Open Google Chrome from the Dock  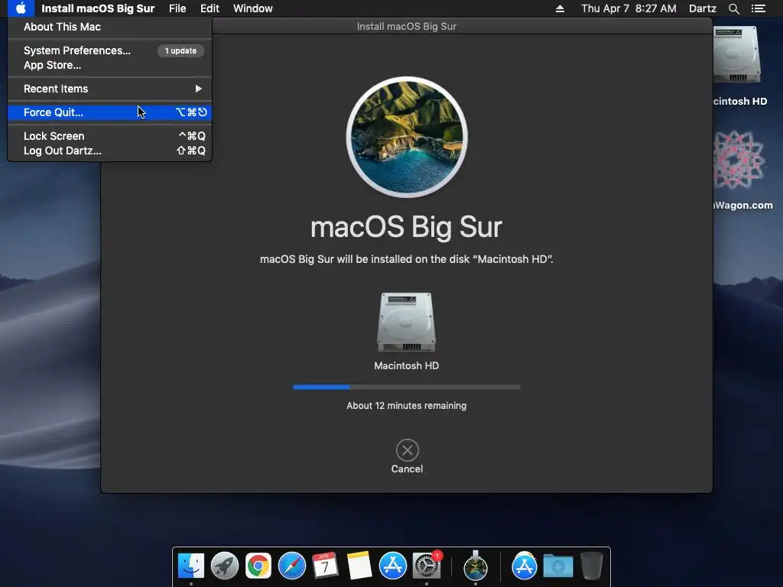(x=258, y=566)
